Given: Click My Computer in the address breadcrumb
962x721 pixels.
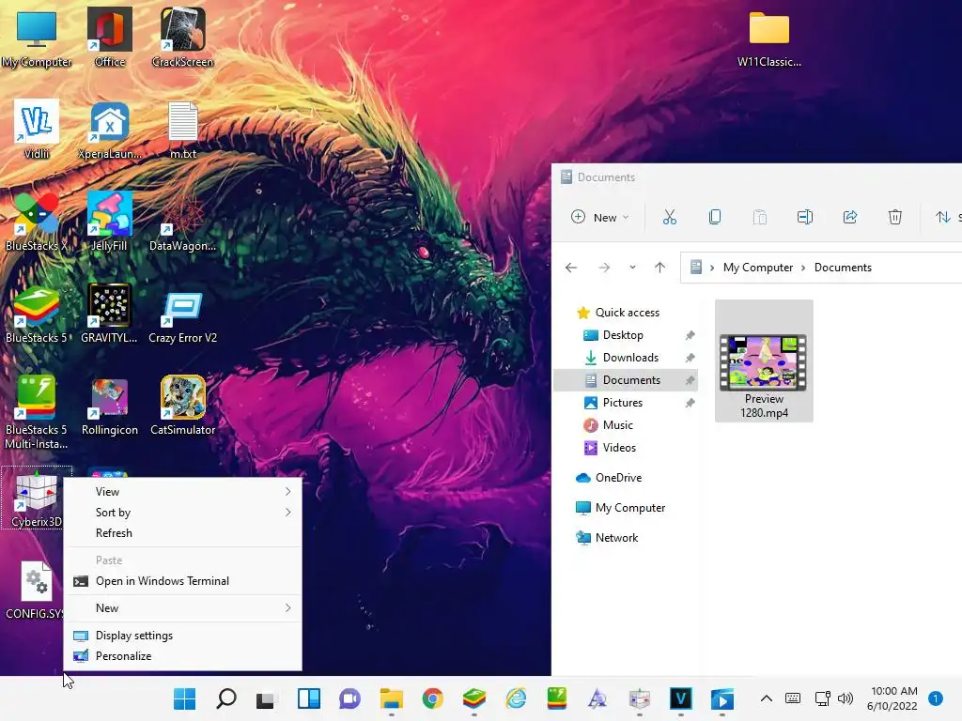Looking at the screenshot, I should click(x=758, y=268).
